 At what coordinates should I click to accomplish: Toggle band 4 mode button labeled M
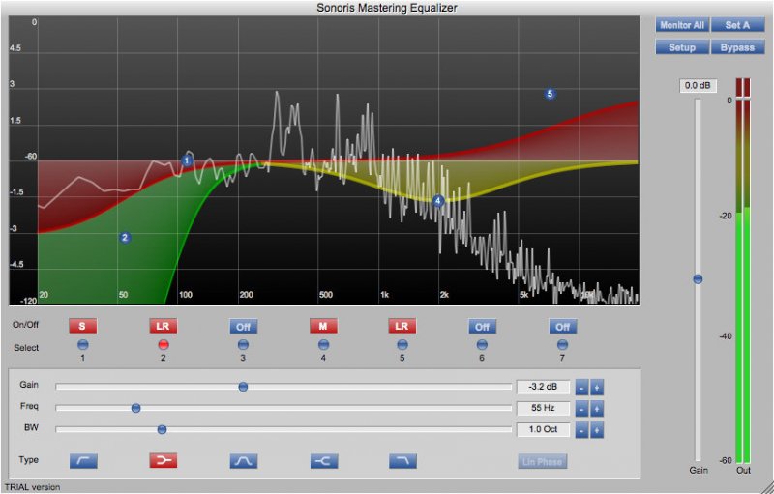[323, 327]
